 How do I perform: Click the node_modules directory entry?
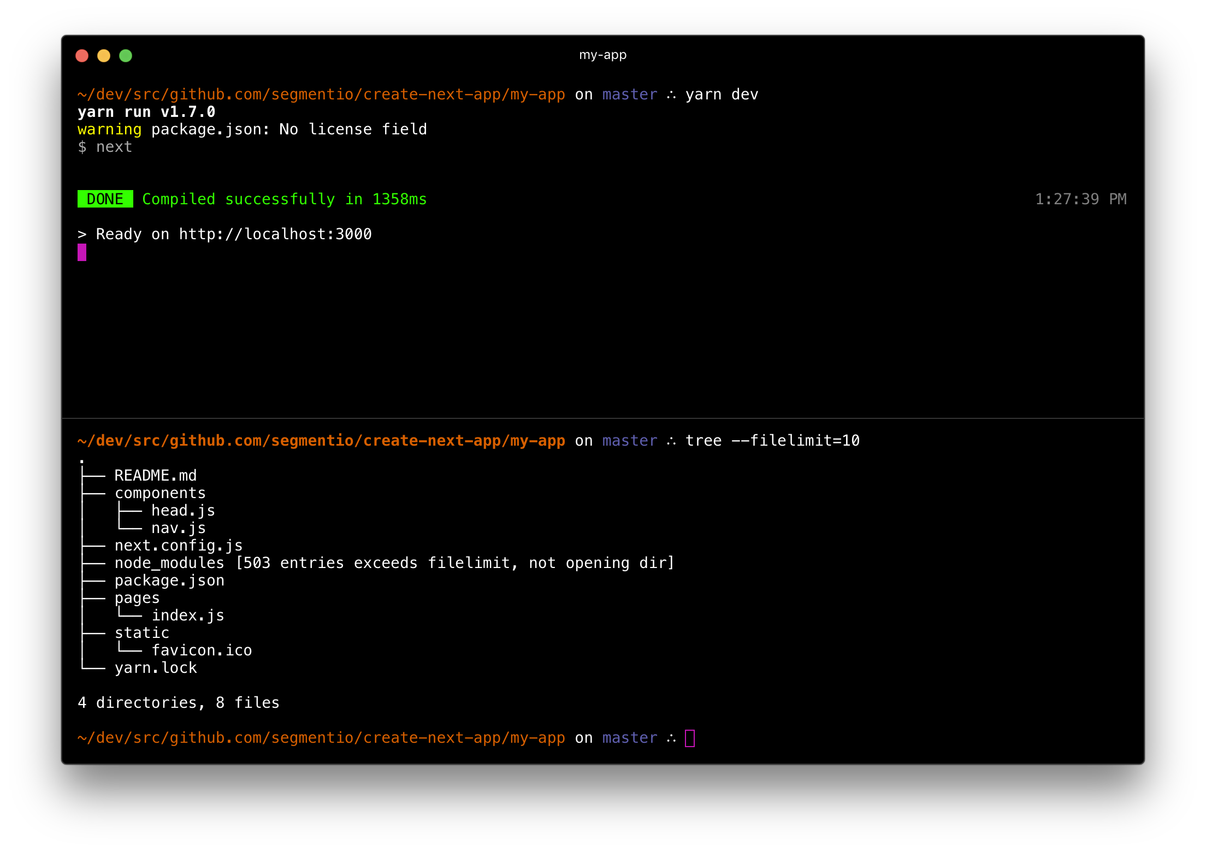(x=169, y=563)
